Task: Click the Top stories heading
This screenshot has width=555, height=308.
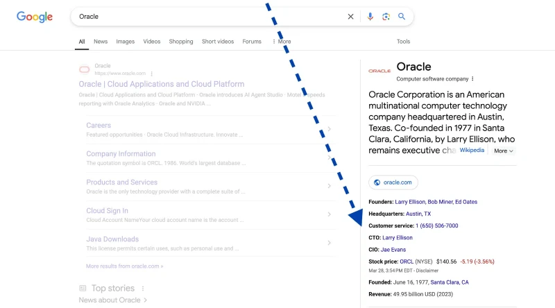Action: [x=113, y=288]
